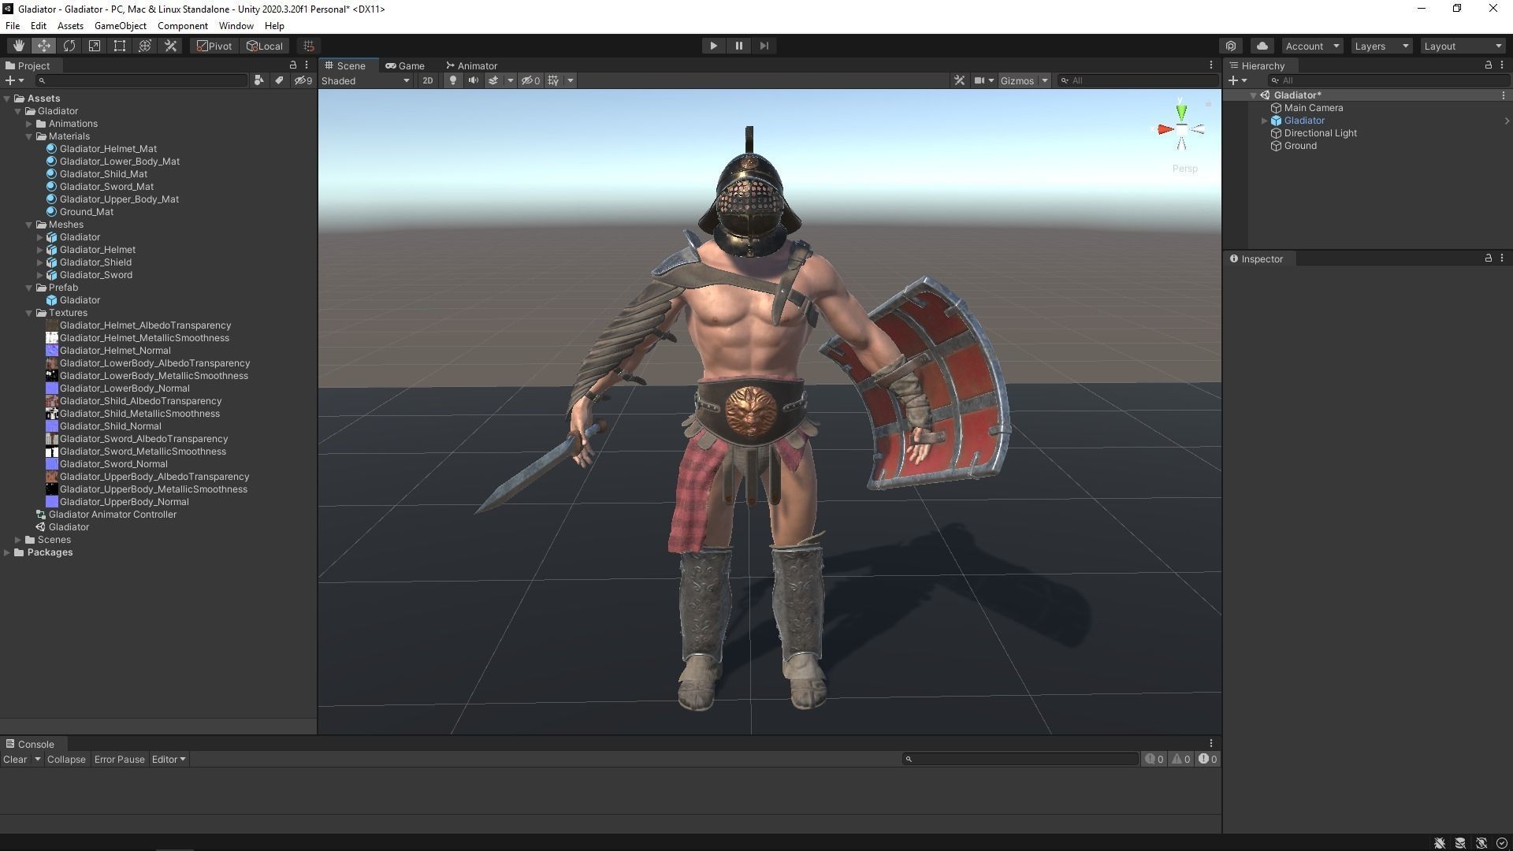The height and width of the screenshot is (851, 1513).
Task: Toggle warning messages count in Console
Action: [1180, 760]
